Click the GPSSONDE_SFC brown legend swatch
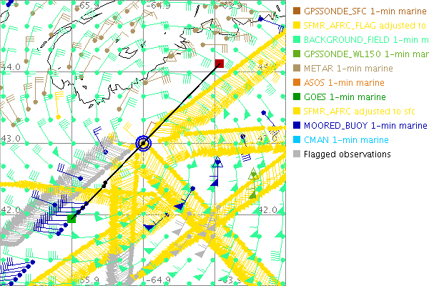The width and height of the screenshot is (429, 286). 297,11
